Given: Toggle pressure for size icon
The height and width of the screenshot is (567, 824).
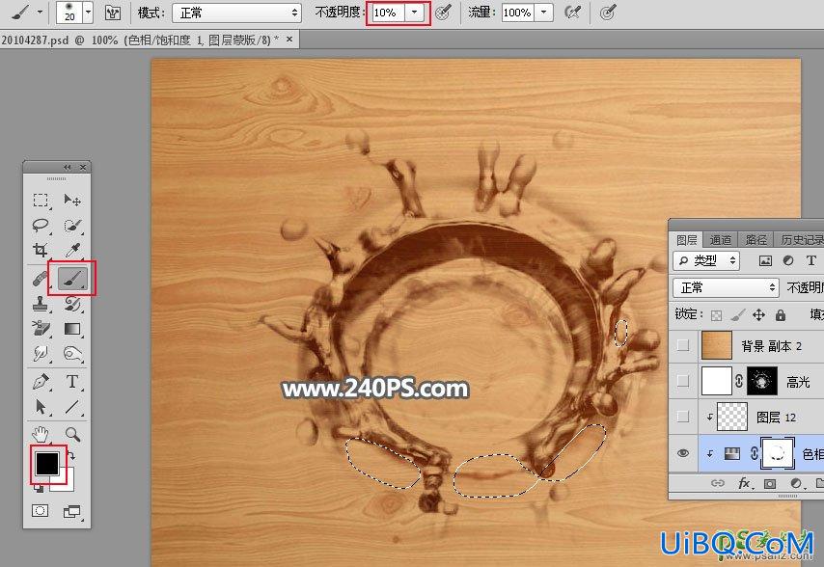Looking at the screenshot, I should point(608,13).
